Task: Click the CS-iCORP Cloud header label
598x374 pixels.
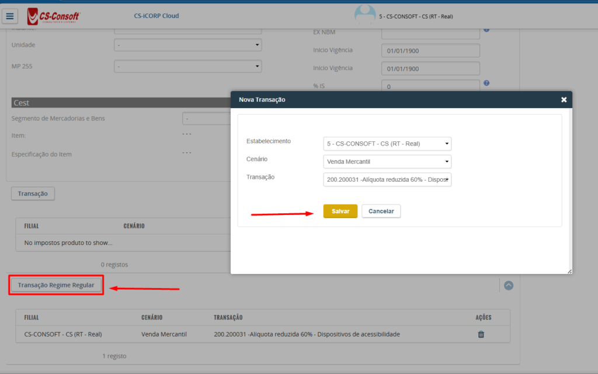Action: click(157, 16)
